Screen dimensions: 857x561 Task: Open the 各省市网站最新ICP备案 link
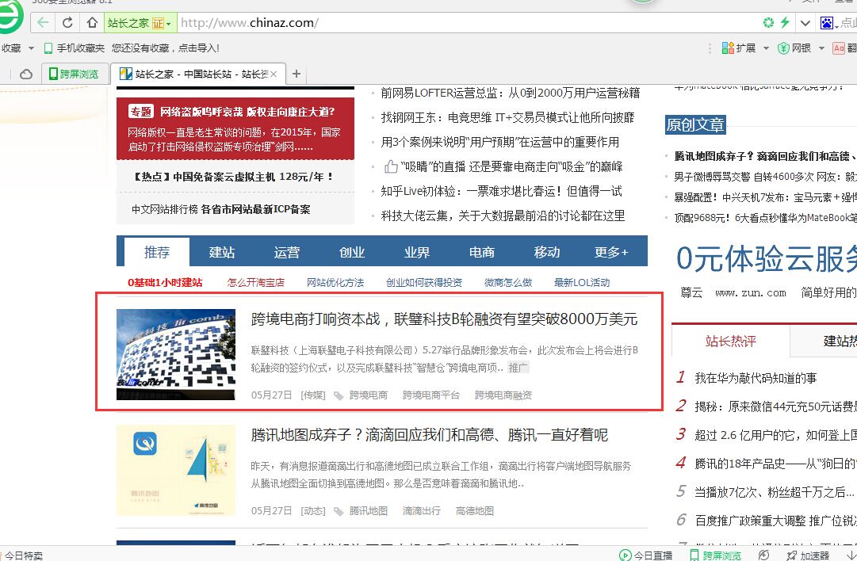[256, 209]
